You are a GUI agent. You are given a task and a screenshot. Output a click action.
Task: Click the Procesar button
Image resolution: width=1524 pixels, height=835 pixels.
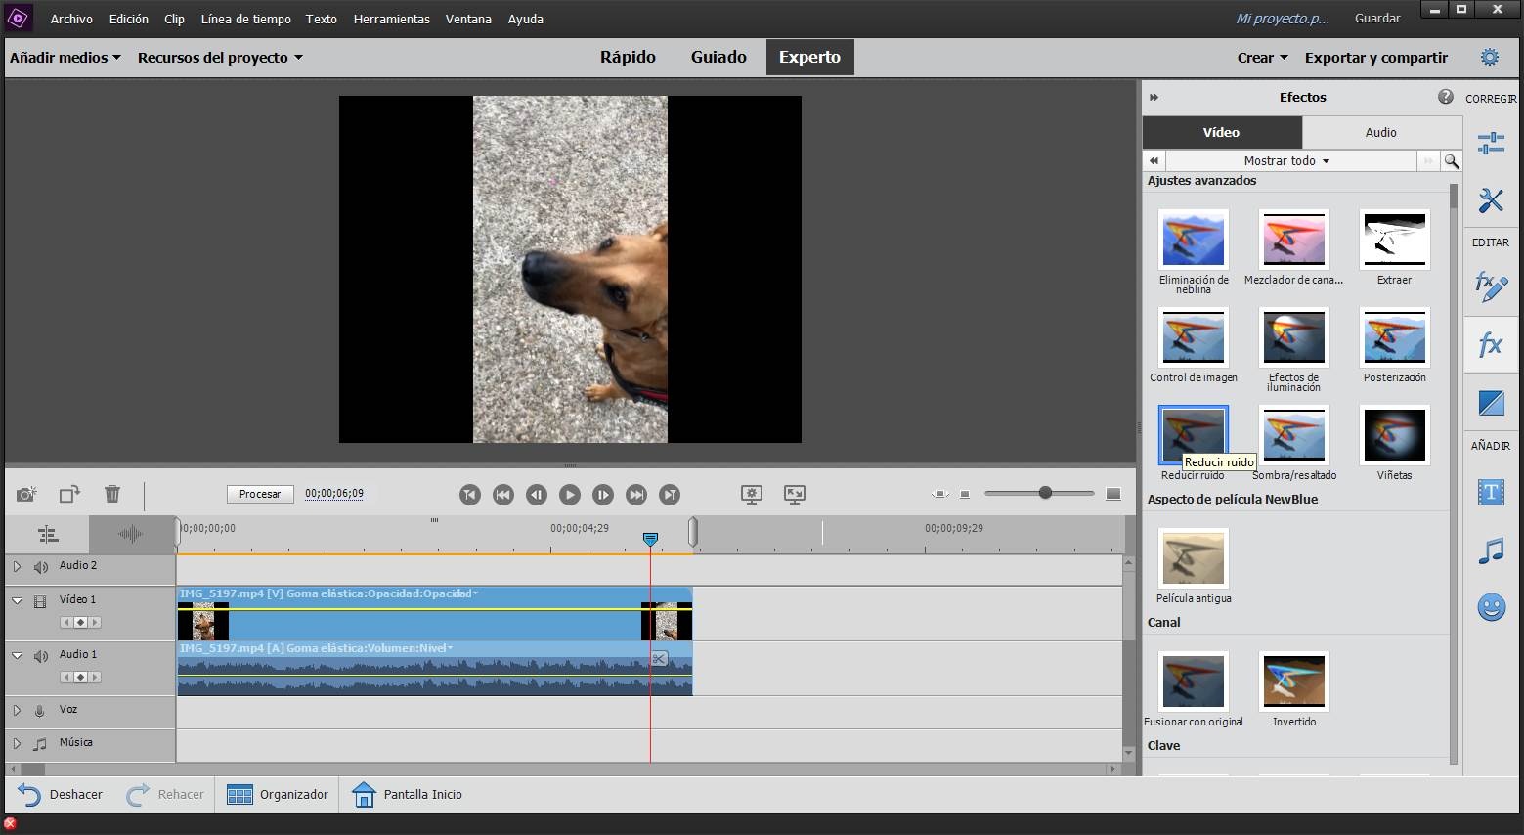click(x=260, y=494)
